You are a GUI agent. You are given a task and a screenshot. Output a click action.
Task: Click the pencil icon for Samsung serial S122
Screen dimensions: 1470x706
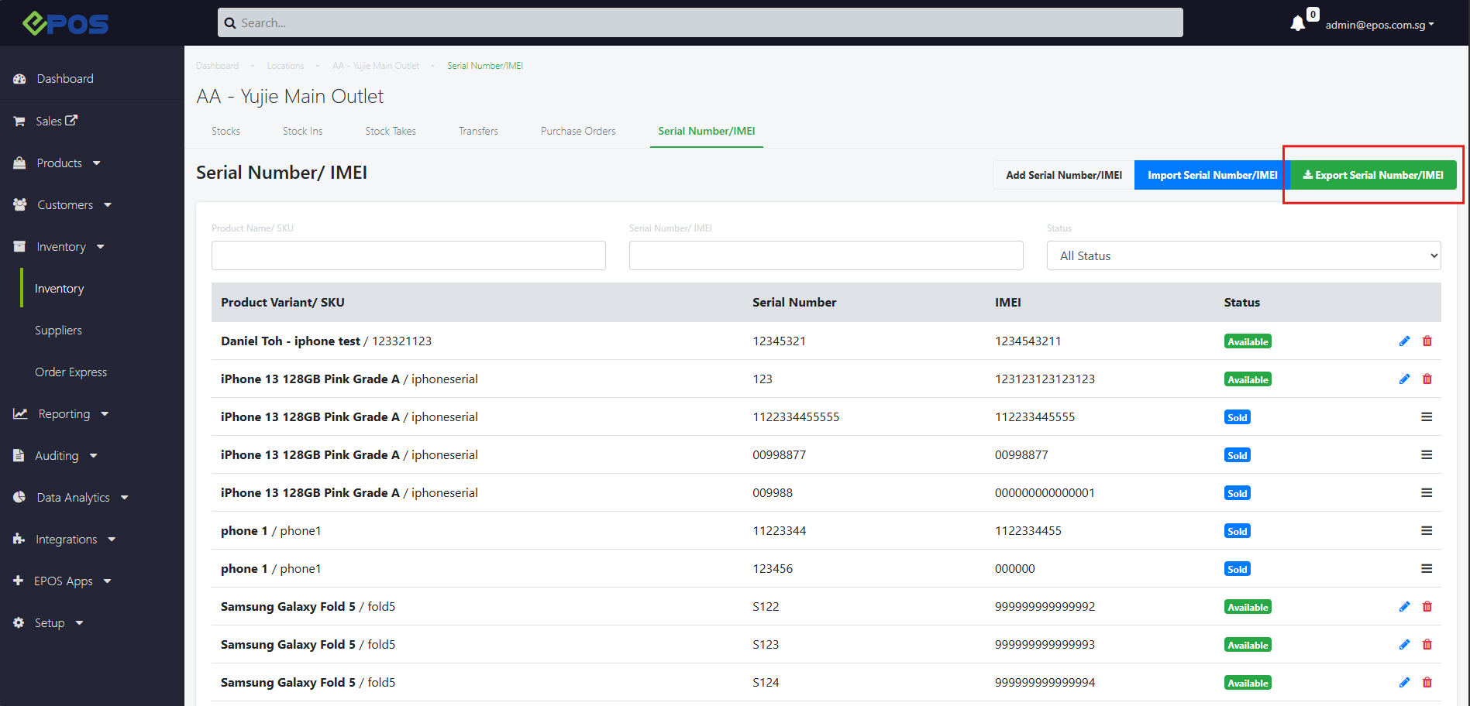1404,607
